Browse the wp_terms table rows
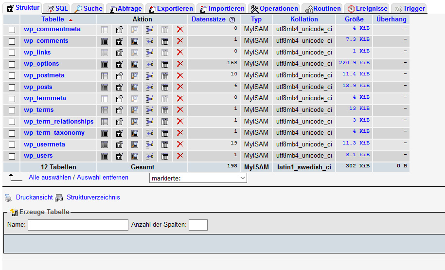 [x=105, y=110]
